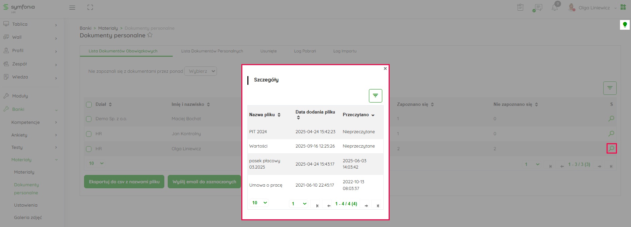Image resolution: width=631 pixels, height=227 pixels.
Task: Mark Dokumenty personalne as favorite star
Action: tap(150, 35)
